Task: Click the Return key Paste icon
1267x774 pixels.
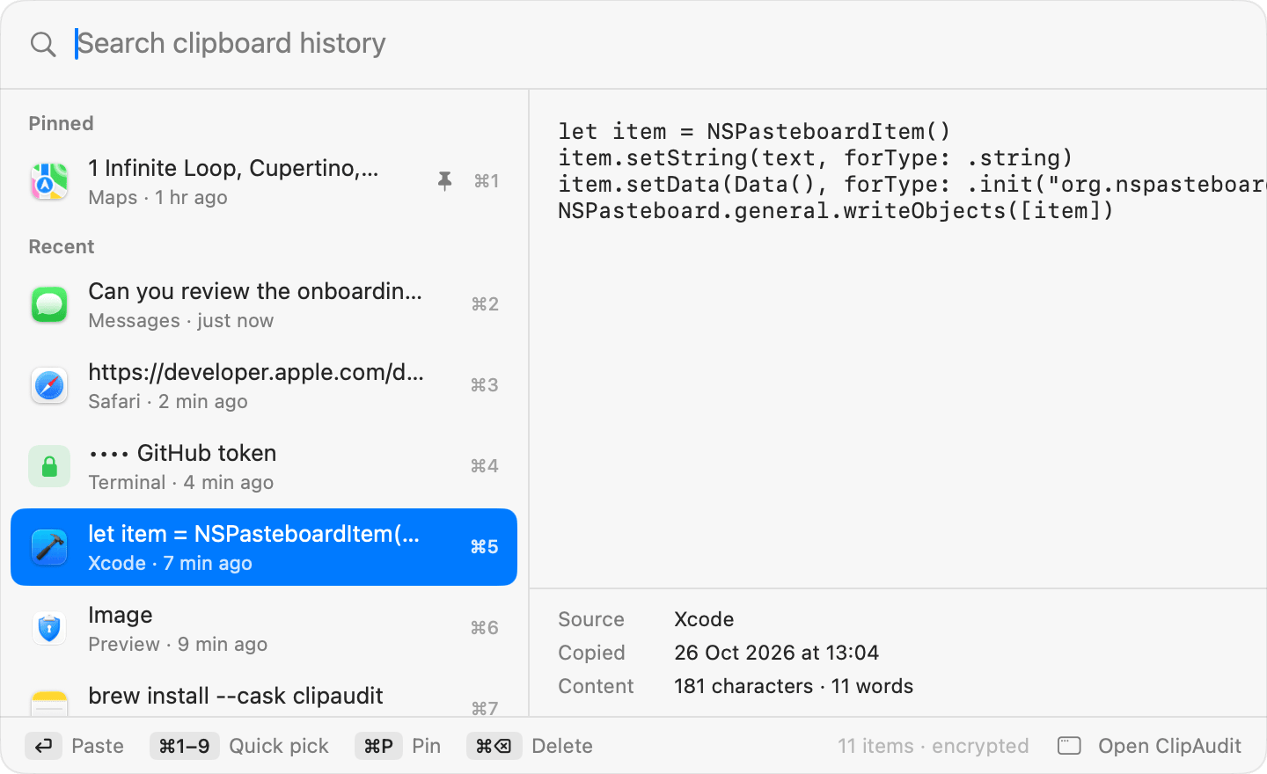Action: (43, 746)
